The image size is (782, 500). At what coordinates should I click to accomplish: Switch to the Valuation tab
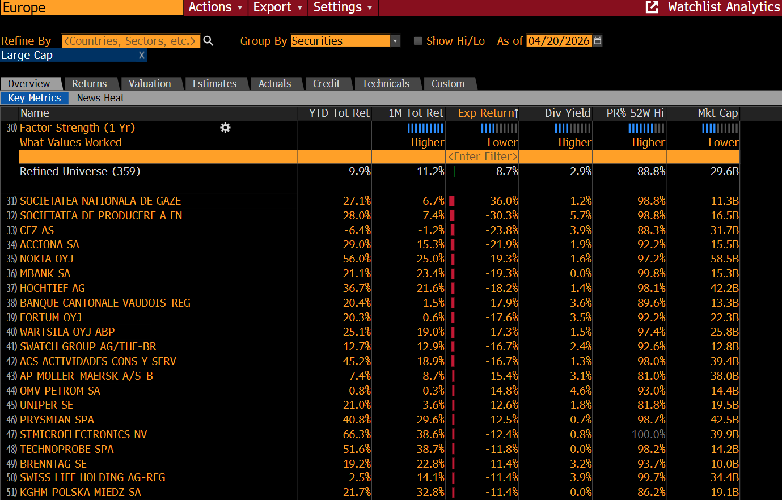pos(150,84)
